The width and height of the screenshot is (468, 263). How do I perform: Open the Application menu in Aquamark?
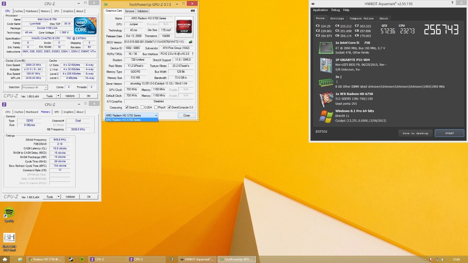(320, 10)
